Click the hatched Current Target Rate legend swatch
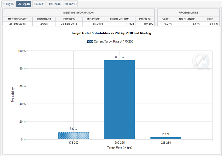The width and height of the screenshot is (222, 156). pyautogui.click(x=90, y=41)
